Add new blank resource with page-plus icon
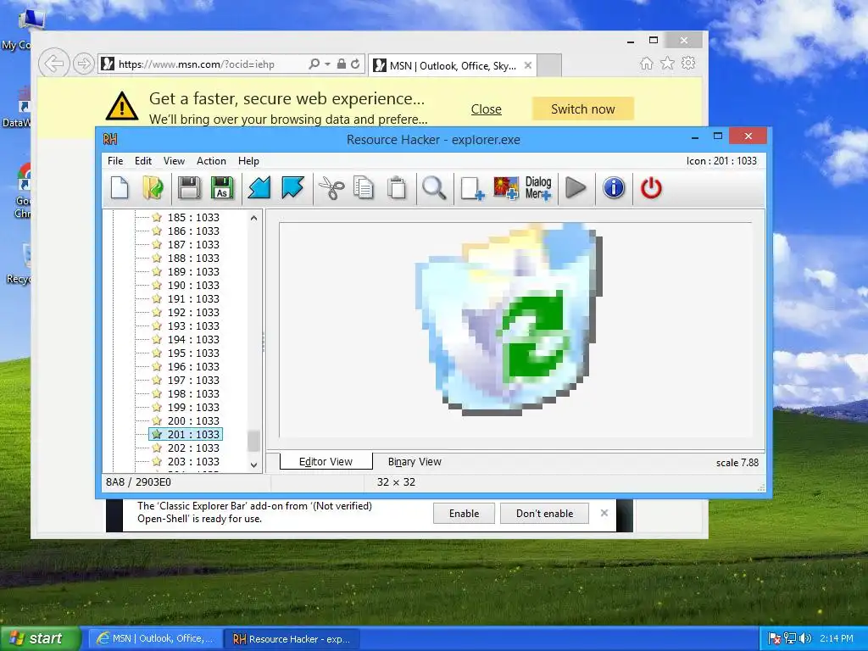 coord(472,188)
